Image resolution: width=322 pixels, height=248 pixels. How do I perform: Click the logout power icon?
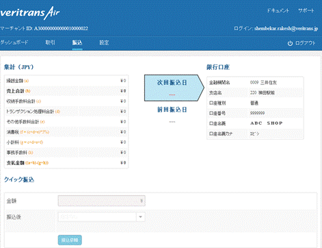[290, 43]
